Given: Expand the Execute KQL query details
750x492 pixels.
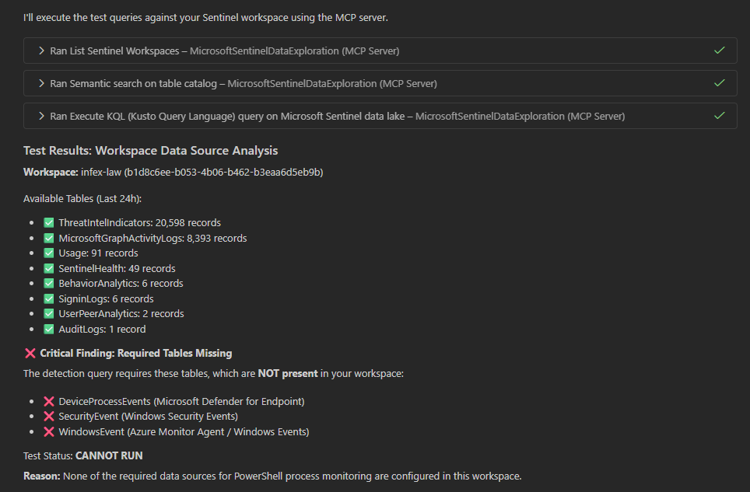Looking at the screenshot, I should coord(42,115).
